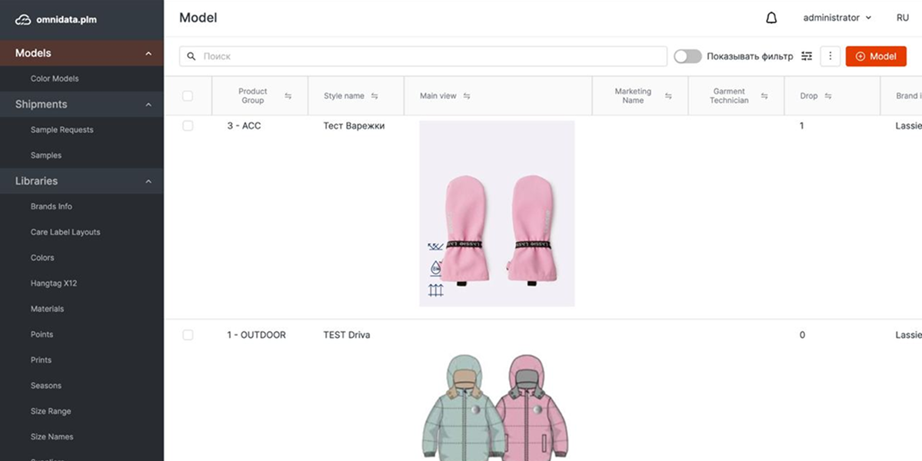
Task: Toggle the Показывать фильтр switch
Action: (687, 56)
